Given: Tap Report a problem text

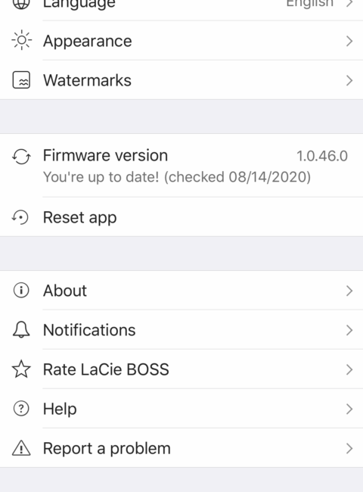Looking at the screenshot, I should tap(107, 449).
